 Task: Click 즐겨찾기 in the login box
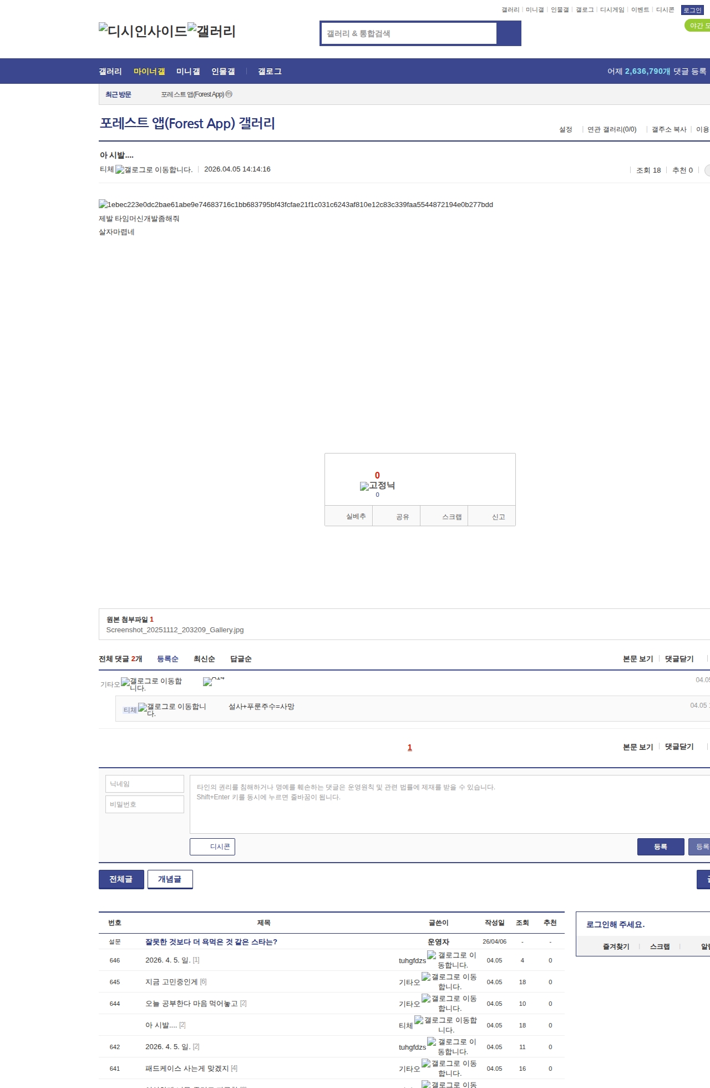pos(616,946)
